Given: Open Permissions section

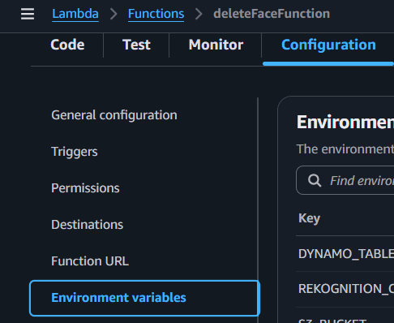Looking at the screenshot, I should pos(85,188).
